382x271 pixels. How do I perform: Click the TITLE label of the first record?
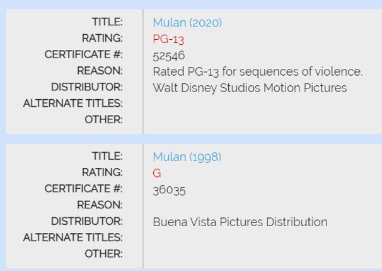[x=107, y=21]
